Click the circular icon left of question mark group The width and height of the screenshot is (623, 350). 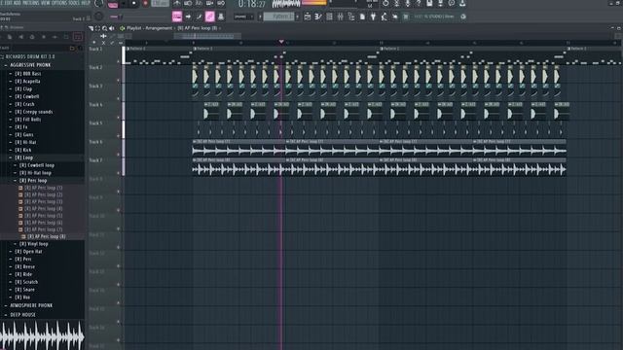(x=385, y=3)
